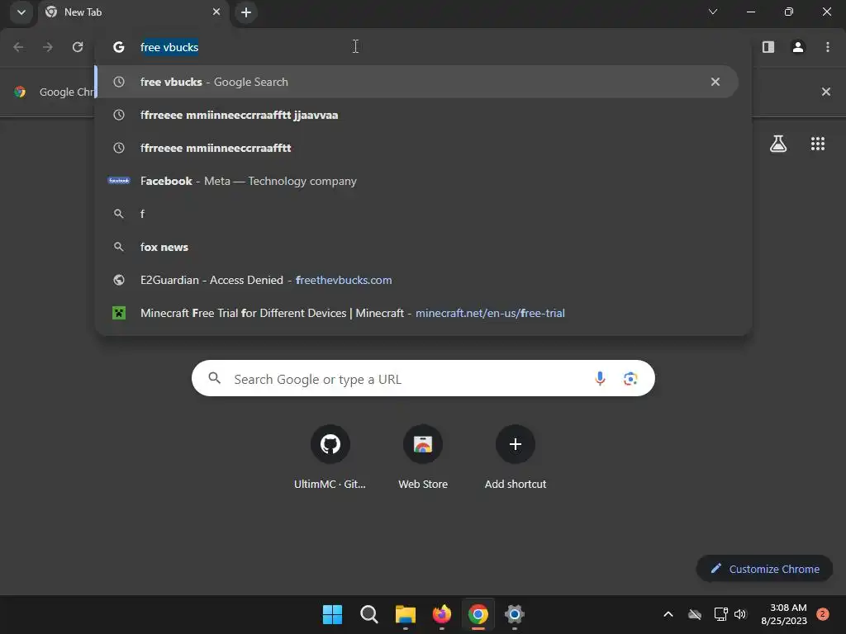The height and width of the screenshot is (634, 846).
Task: Open the UltimMC GitHub shortcut
Action: click(330, 457)
